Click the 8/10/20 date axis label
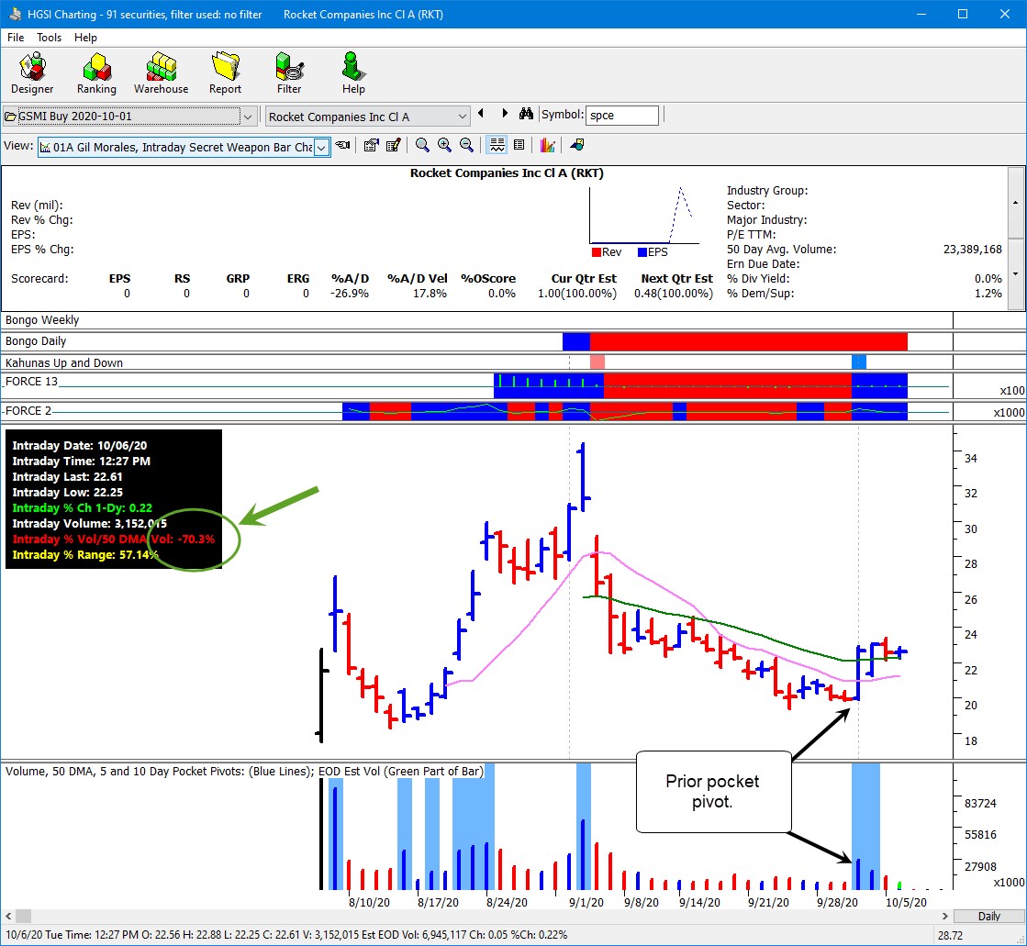The image size is (1027, 946). [369, 902]
